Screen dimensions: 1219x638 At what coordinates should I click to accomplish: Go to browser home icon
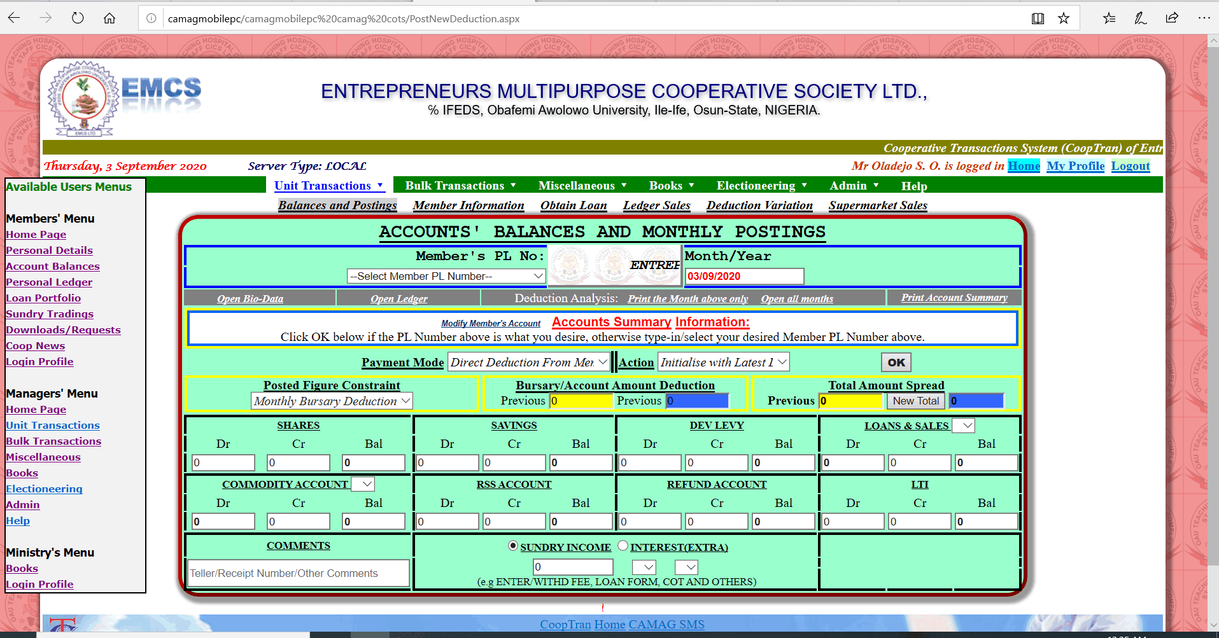(109, 18)
